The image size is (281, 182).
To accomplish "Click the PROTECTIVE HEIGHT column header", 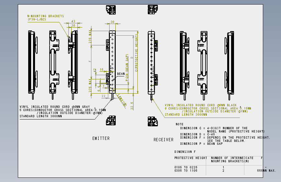I will [x=191, y=158].
